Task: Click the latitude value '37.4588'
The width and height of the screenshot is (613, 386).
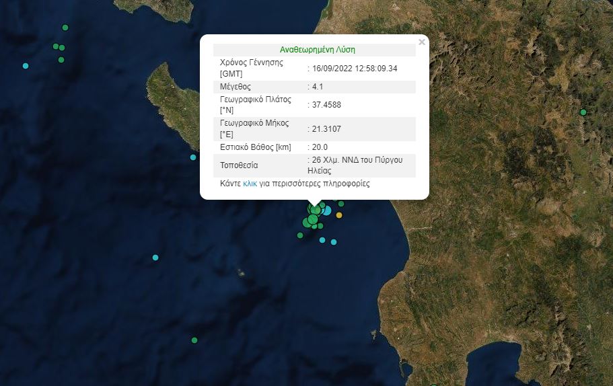Action: [326, 105]
